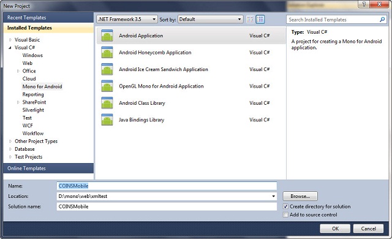
Task: Click the Solution name input field
Action: (x=167, y=207)
